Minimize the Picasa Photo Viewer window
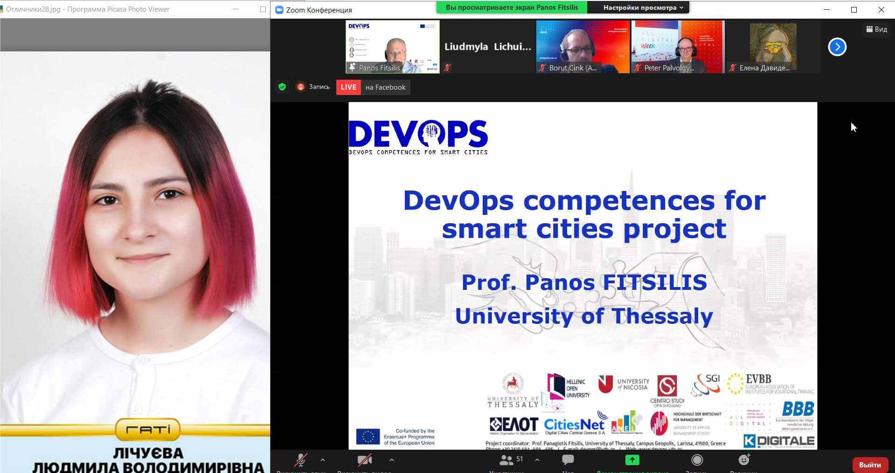895x473 pixels. click(x=236, y=9)
